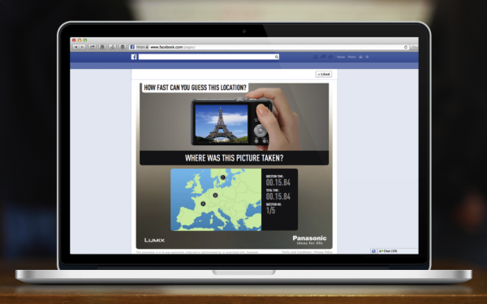Go forward with the browser forward arrow

(x=82, y=47)
